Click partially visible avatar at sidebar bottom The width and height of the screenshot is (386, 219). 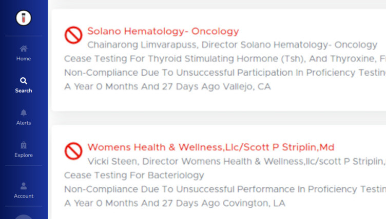(24, 216)
